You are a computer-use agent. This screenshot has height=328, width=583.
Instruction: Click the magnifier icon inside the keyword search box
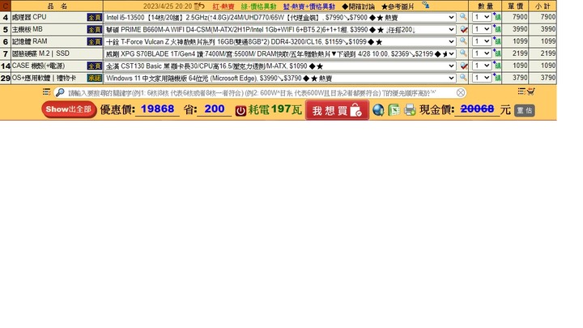point(60,92)
